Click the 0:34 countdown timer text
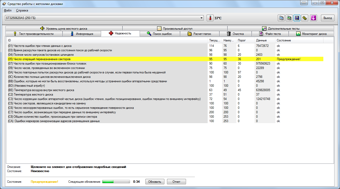The height and width of the screenshot is (189, 340). (136, 181)
